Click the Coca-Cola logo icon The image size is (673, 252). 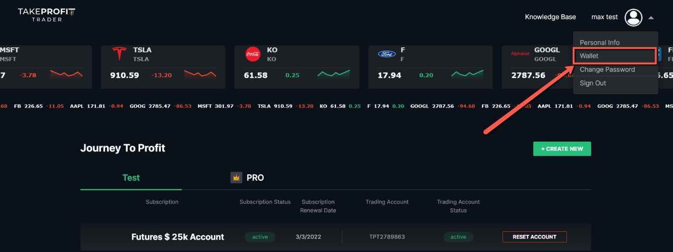point(253,54)
